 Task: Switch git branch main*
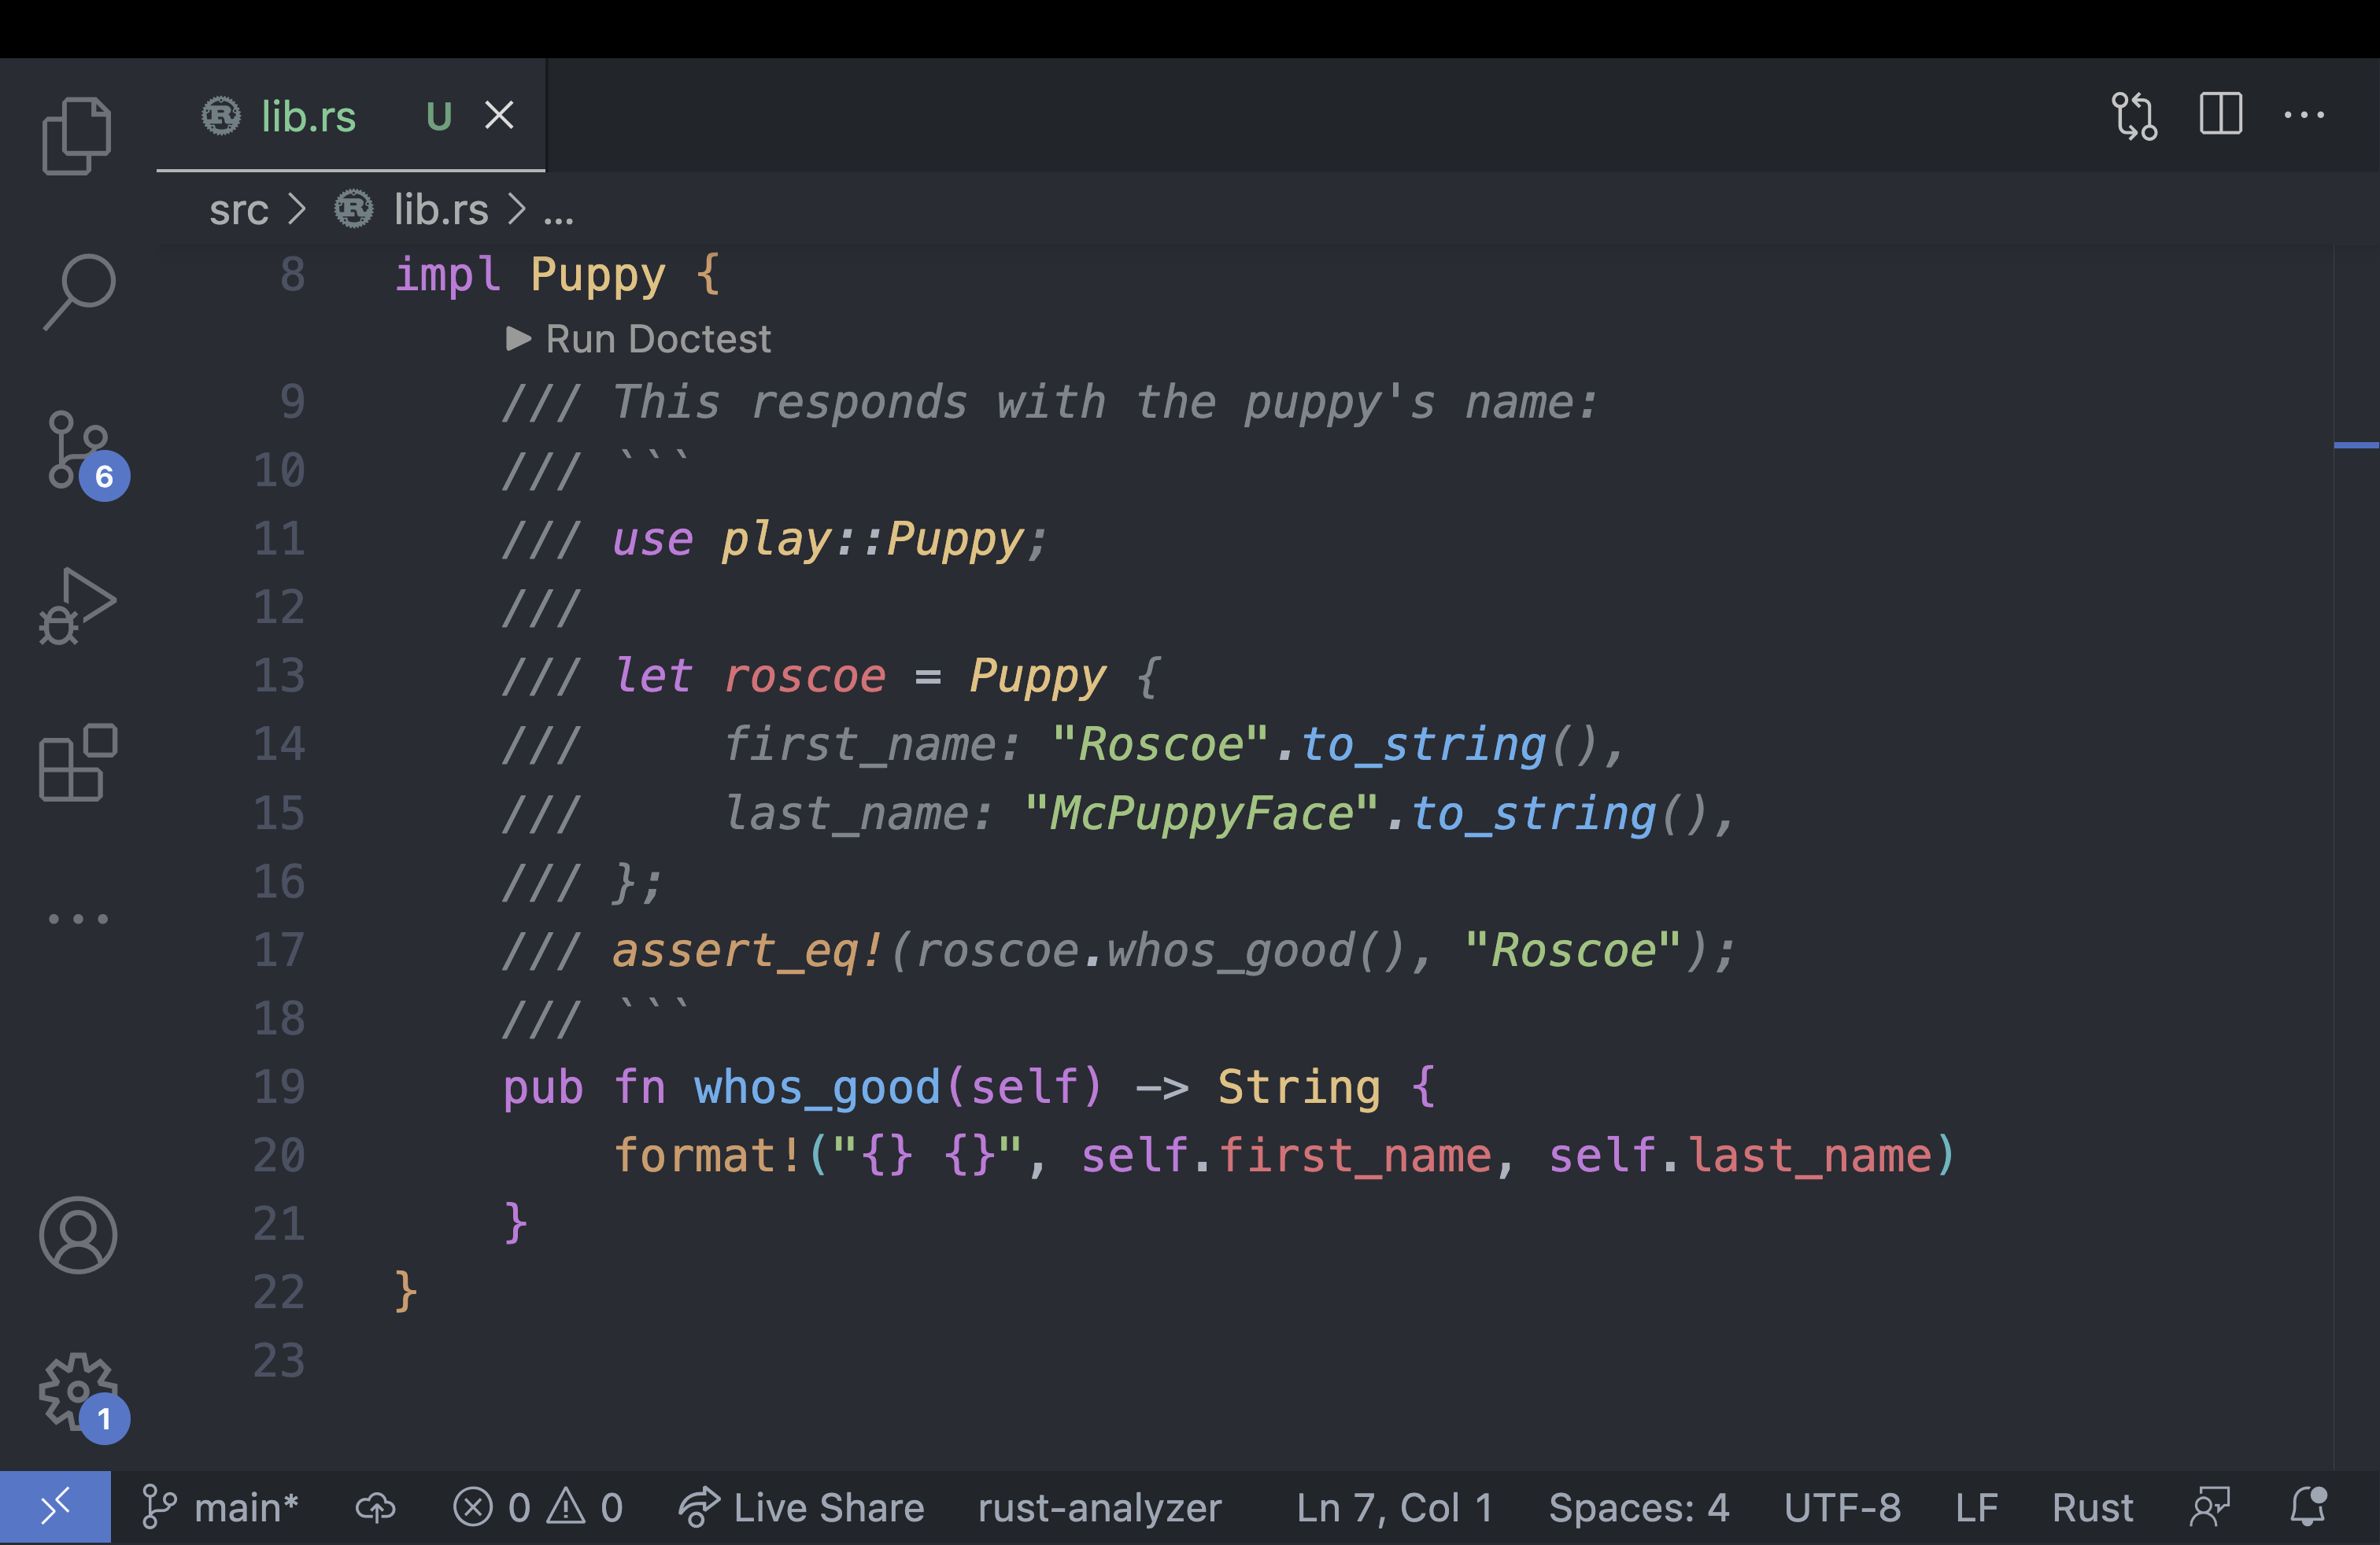pyautogui.click(x=219, y=1507)
